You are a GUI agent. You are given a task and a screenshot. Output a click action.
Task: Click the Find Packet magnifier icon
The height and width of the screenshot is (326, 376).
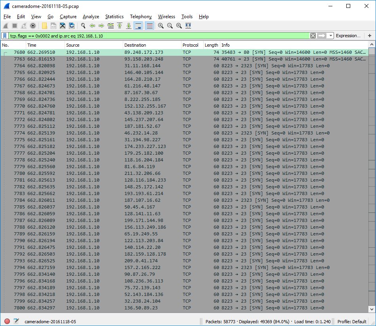point(83,26)
